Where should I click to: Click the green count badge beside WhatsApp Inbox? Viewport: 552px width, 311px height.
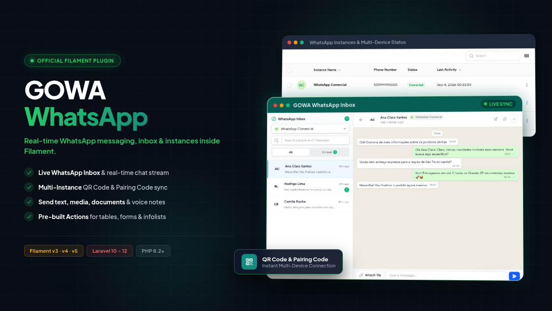pos(347,119)
